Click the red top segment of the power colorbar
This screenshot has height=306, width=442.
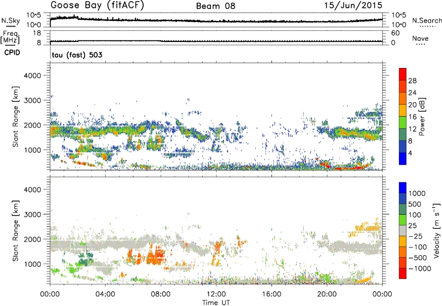403,74
